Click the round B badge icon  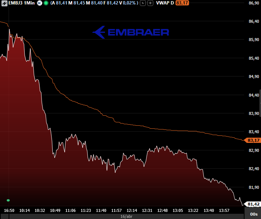point(40,3)
